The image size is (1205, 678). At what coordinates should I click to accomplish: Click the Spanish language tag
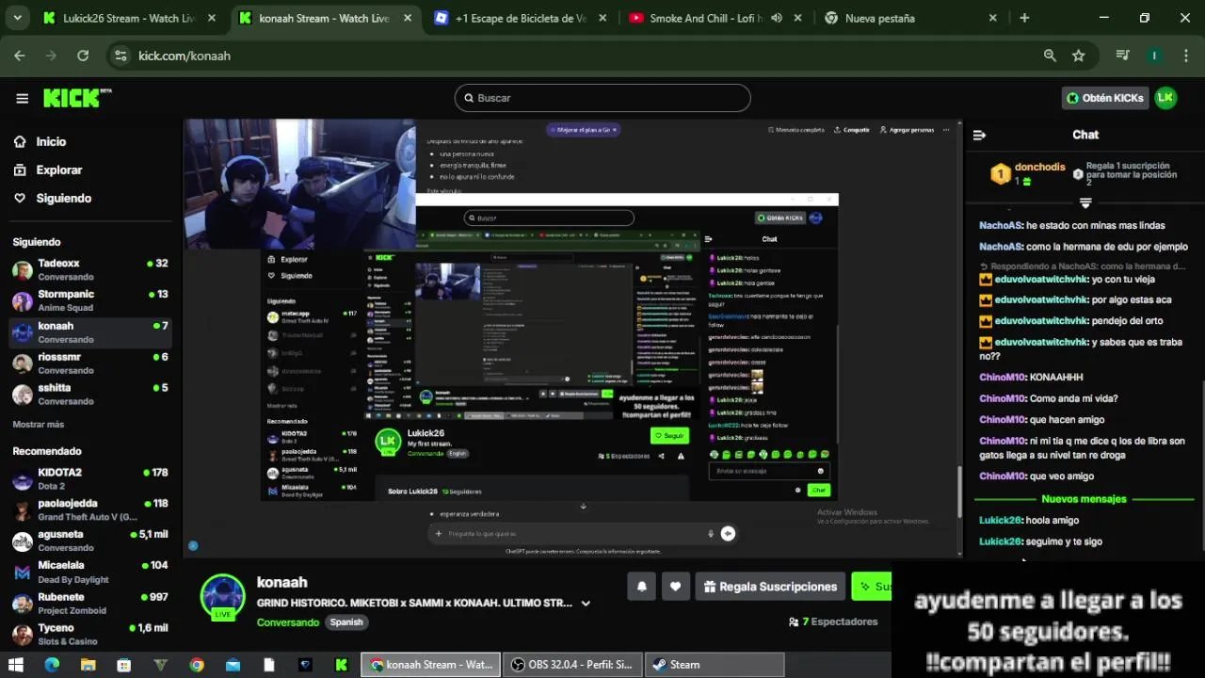(346, 622)
